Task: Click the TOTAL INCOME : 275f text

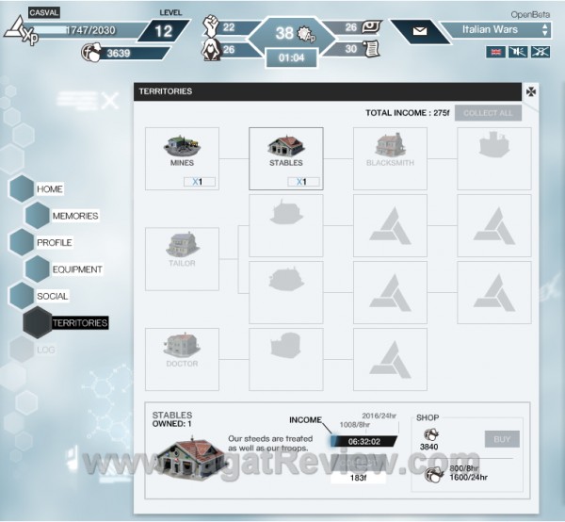Action: pos(407,113)
